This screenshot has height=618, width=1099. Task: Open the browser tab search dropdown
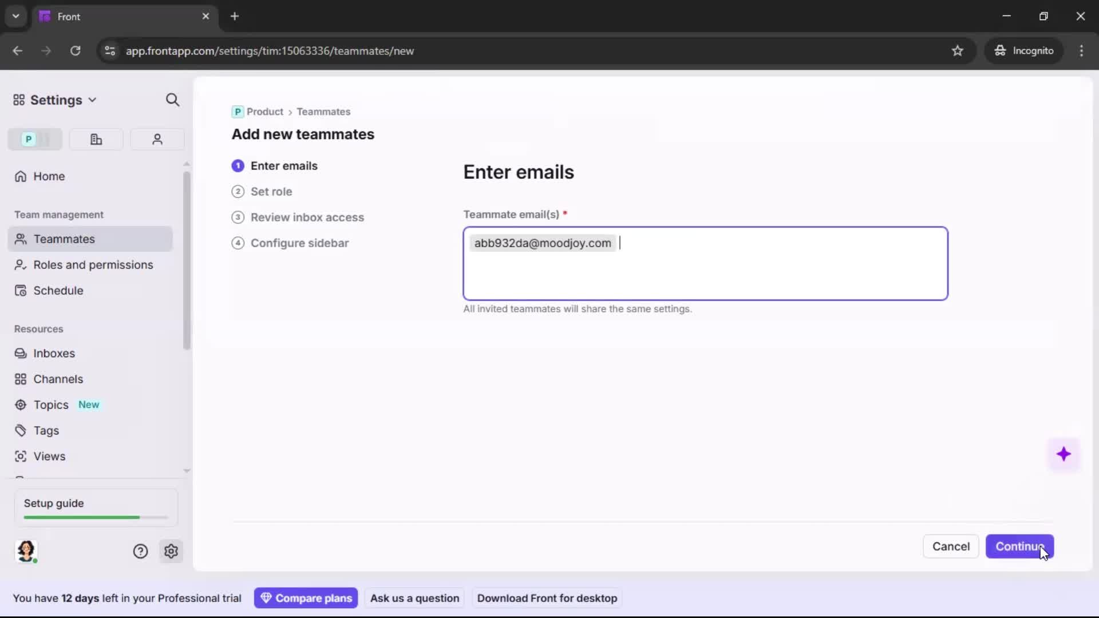(x=15, y=16)
